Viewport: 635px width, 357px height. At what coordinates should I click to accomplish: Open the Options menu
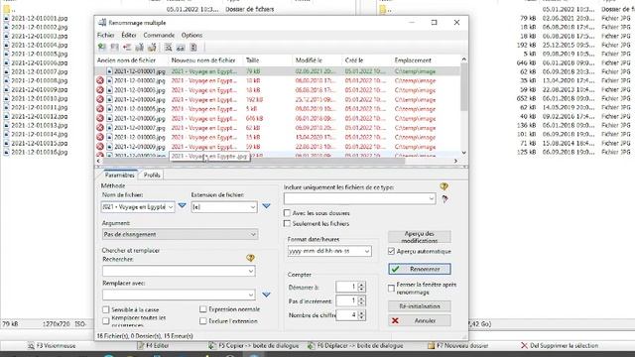click(x=191, y=36)
